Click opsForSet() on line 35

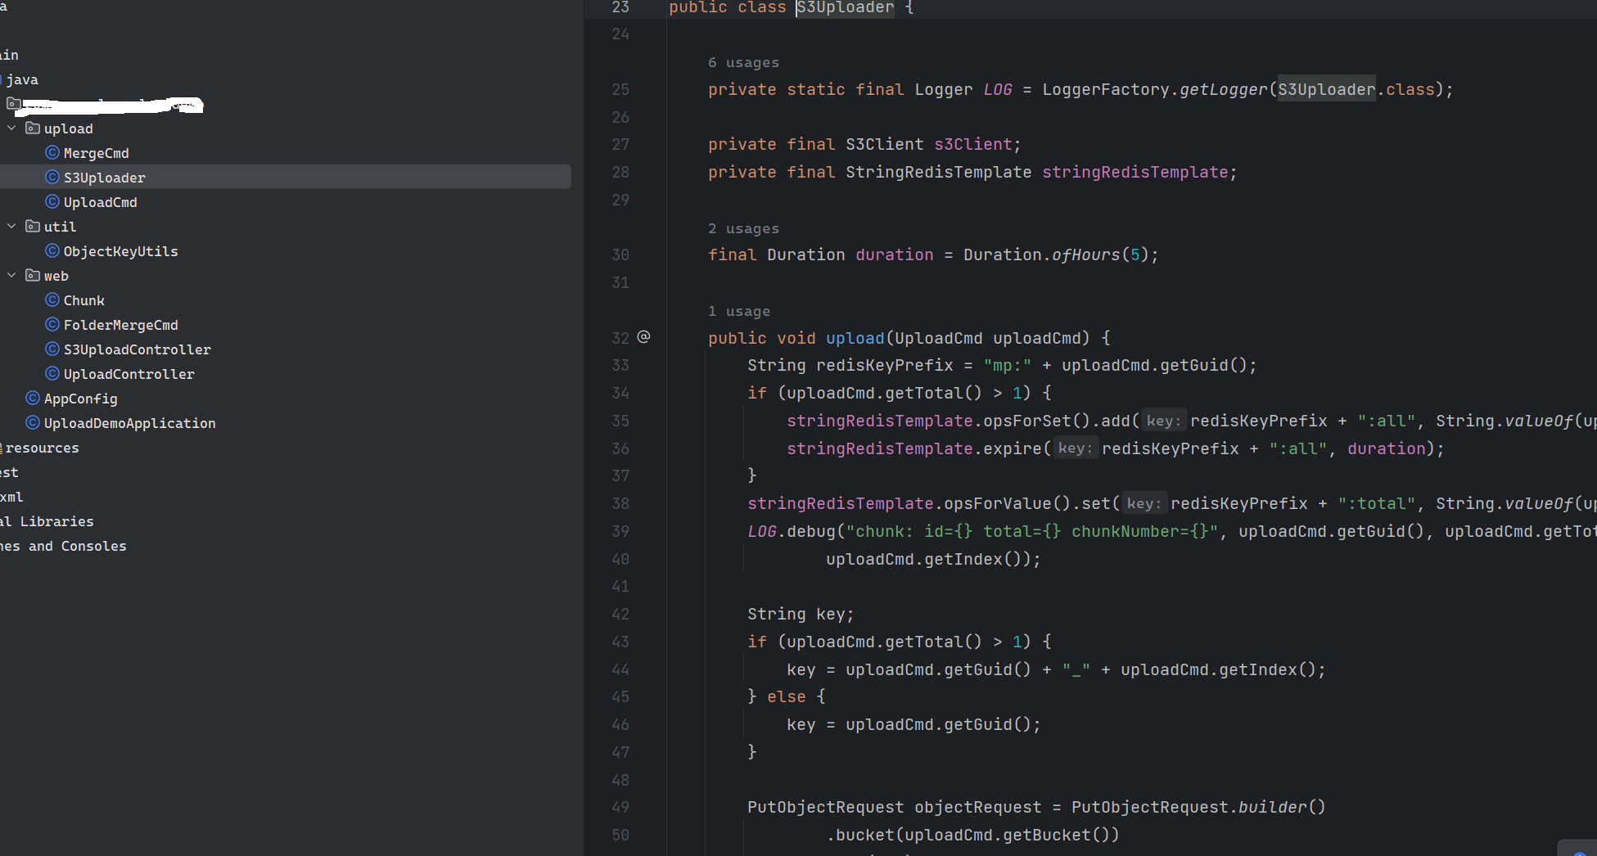[1037, 421]
